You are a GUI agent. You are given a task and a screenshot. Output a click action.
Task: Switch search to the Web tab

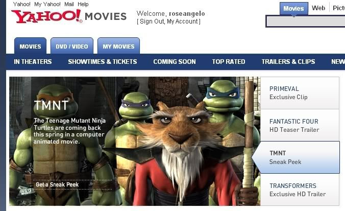click(x=318, y=8)
